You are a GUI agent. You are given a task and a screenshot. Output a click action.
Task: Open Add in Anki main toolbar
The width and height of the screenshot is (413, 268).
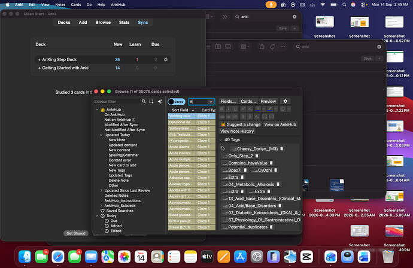click(83, 22)
